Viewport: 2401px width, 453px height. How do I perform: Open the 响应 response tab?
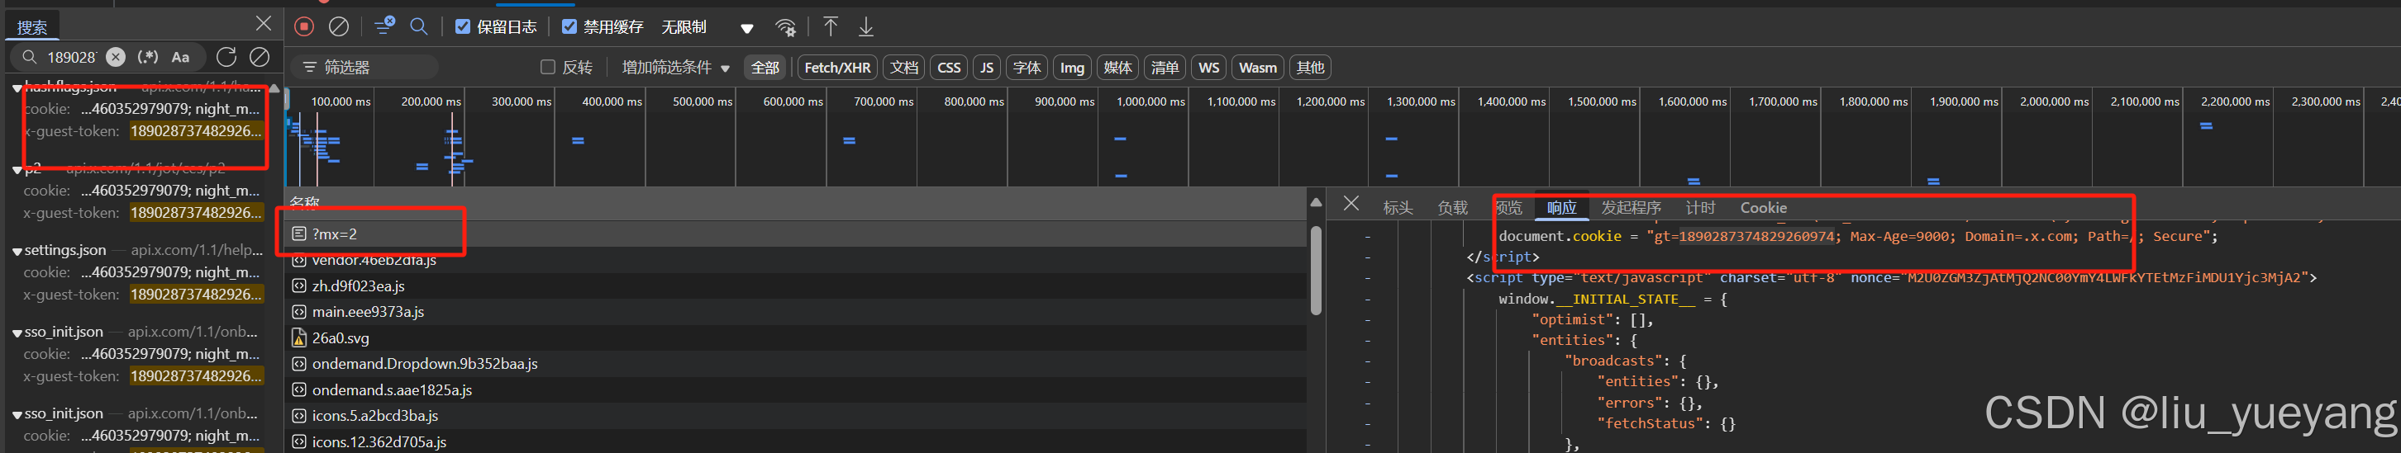1562,207
